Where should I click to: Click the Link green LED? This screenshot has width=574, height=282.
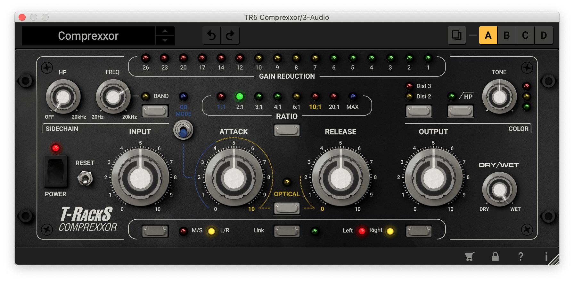coord(315,231)
